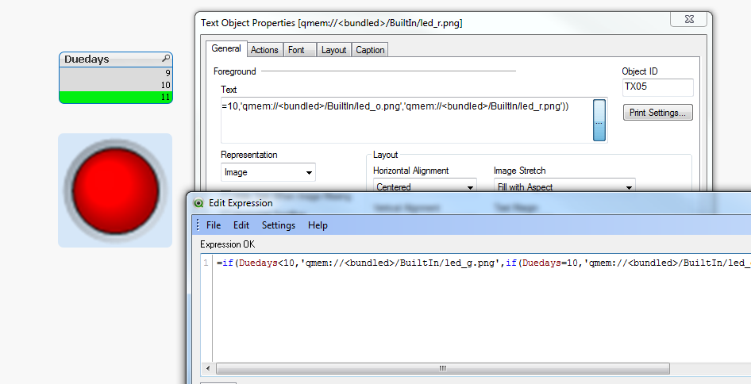
Task: Click the horizontal scrollbar thumb in editor
Action: coord(442,368)
